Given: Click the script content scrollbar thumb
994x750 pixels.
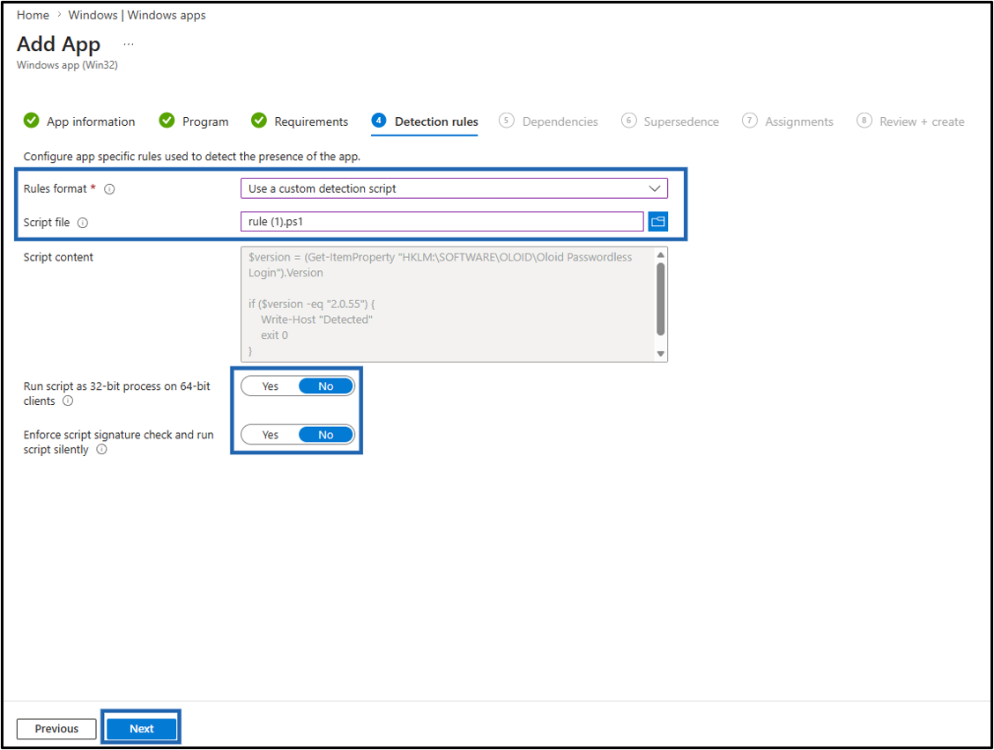Looking at the screenshot, I should click(x=661, y=299).
